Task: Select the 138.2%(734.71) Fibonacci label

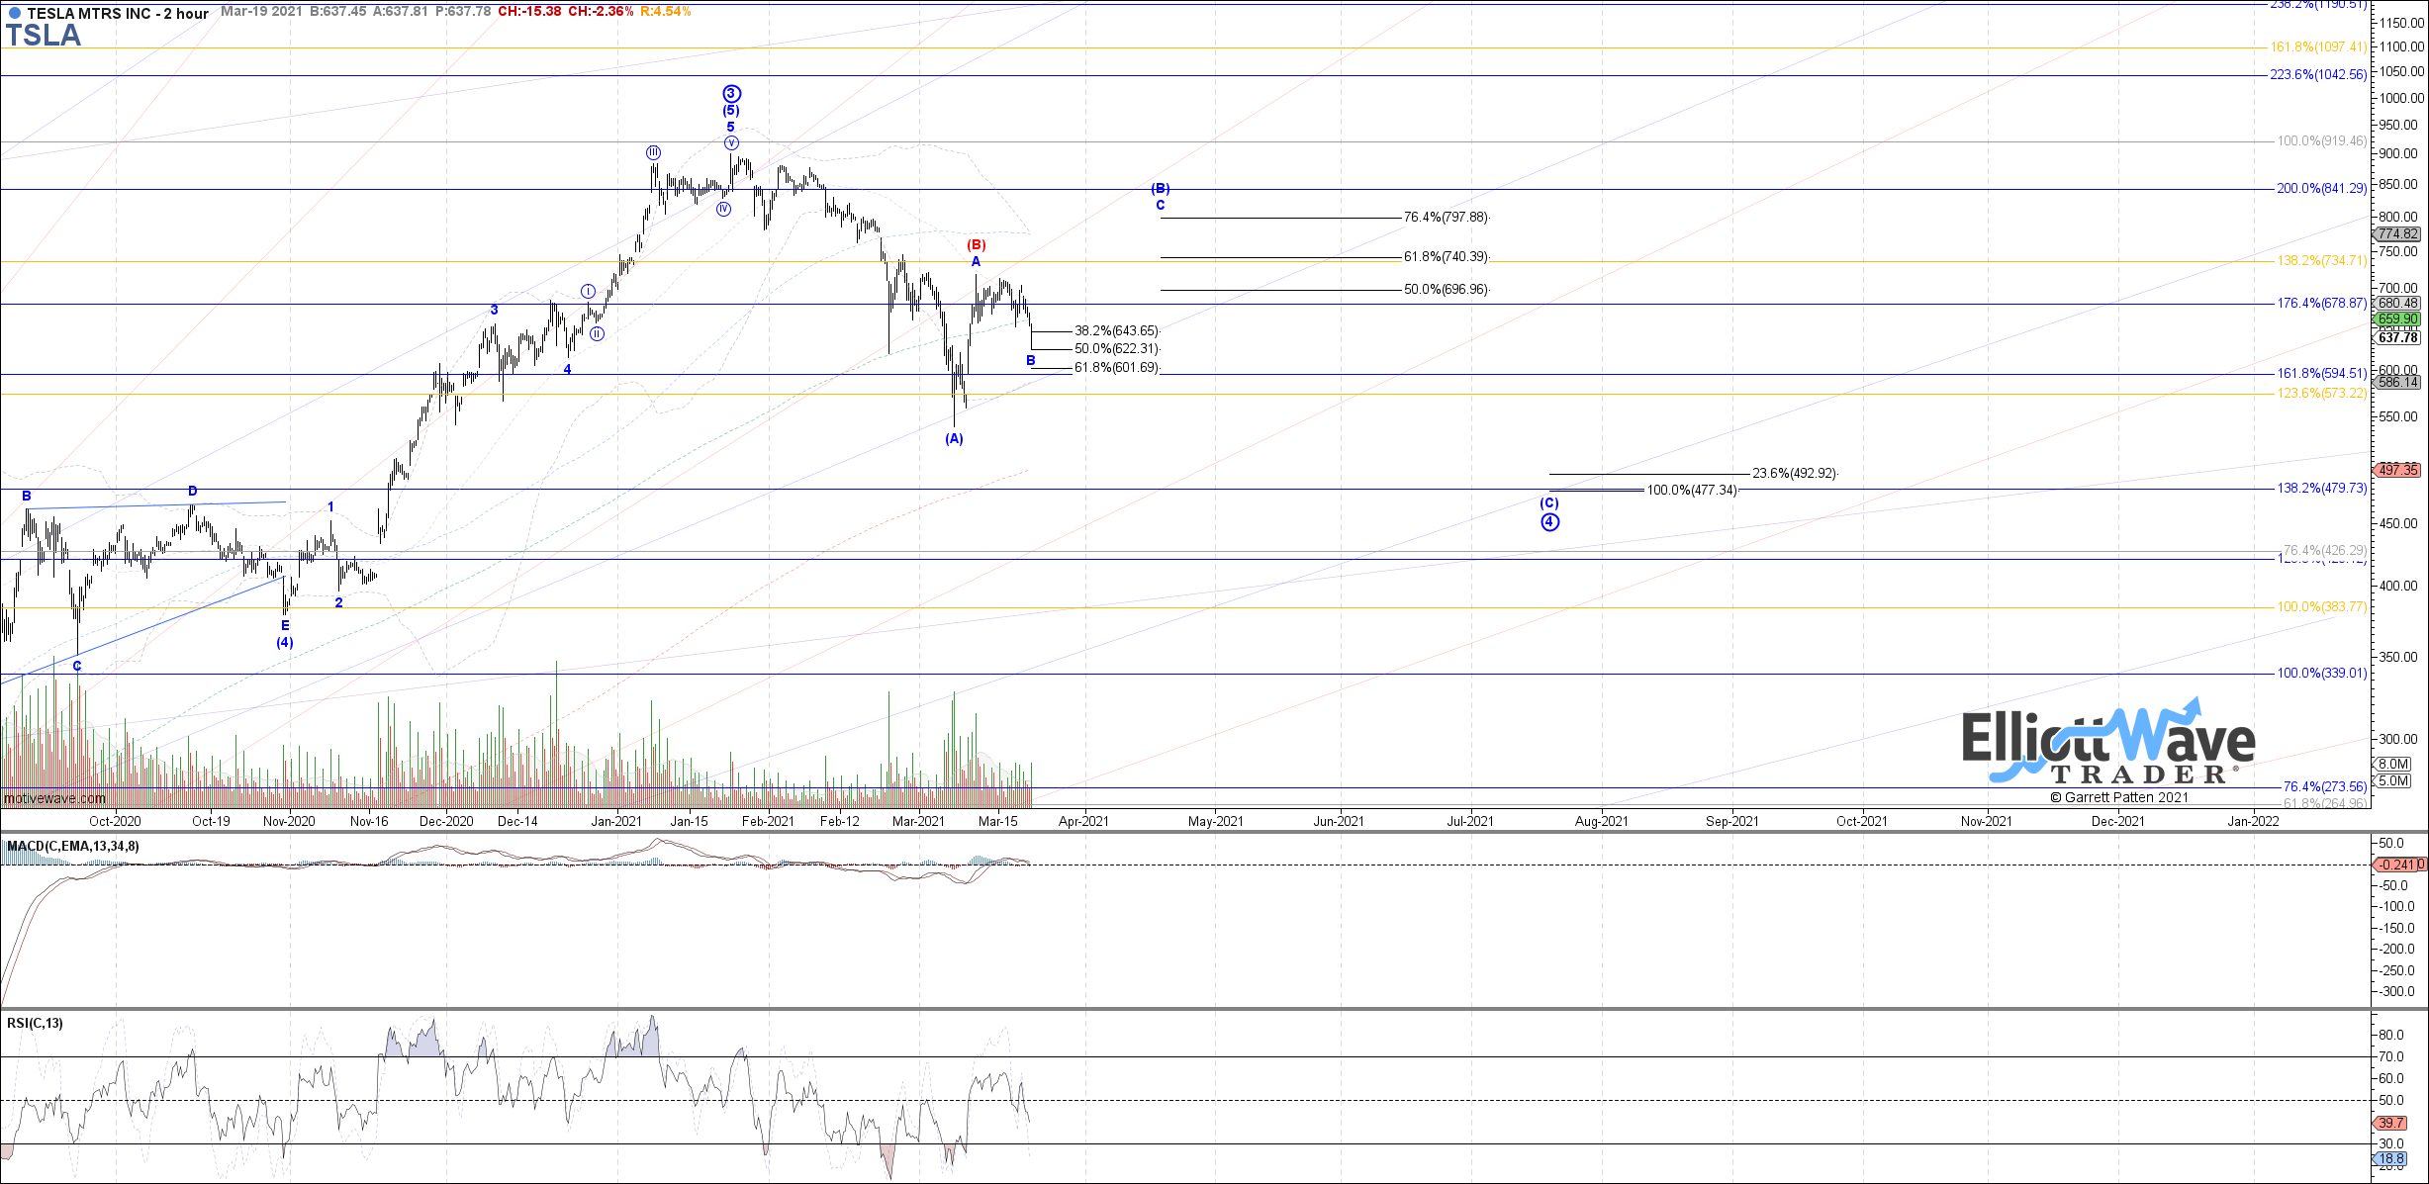Action: (x=2321, y=260)
